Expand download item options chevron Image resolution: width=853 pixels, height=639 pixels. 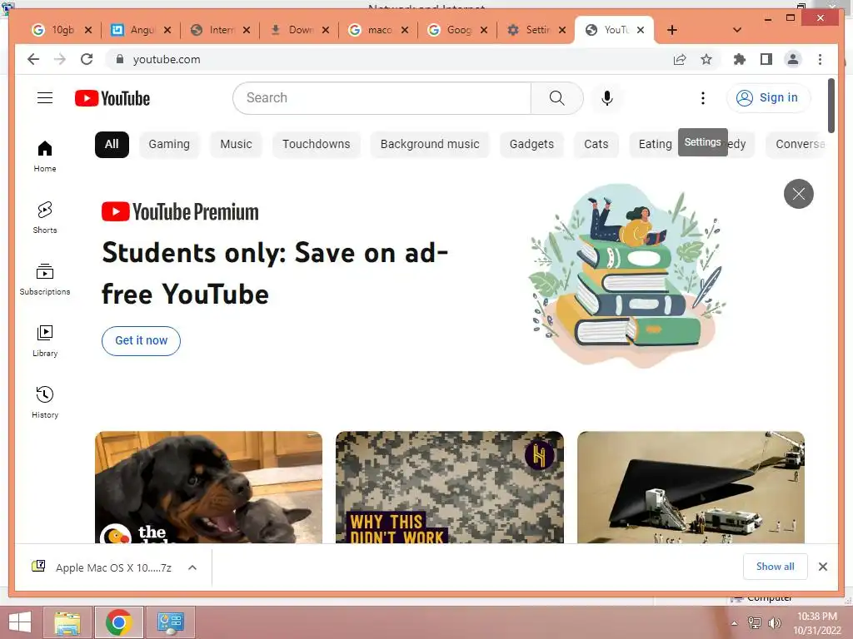pos(192,567)
